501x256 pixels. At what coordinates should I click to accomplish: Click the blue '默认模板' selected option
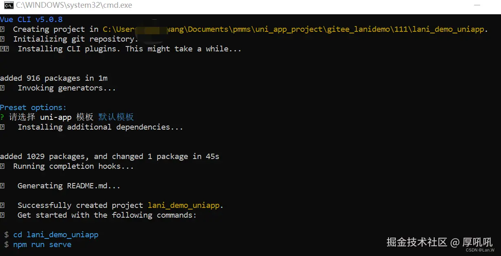pos(116,117)
